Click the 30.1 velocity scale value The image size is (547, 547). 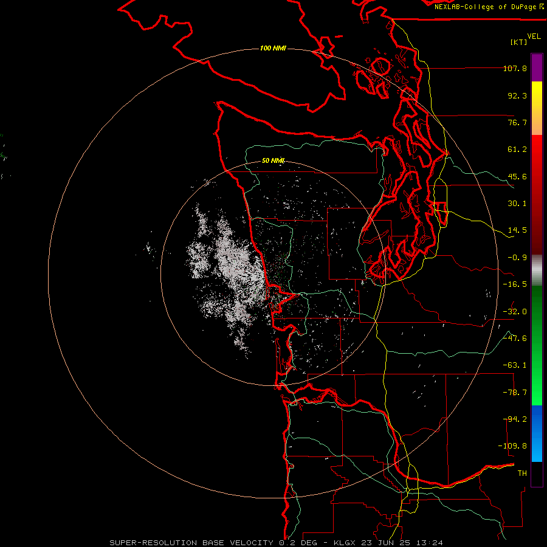pos(517,204)
